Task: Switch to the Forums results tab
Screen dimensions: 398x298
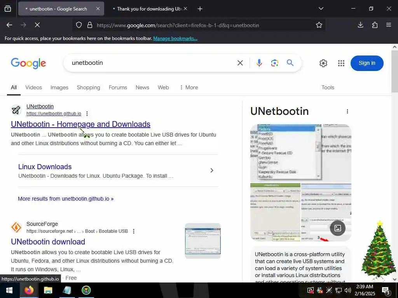Action: [118, 87]
